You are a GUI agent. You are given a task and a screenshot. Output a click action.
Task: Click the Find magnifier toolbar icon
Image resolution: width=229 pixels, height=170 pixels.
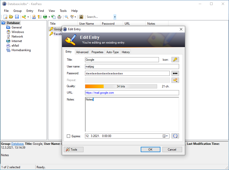tap(67, 17)
